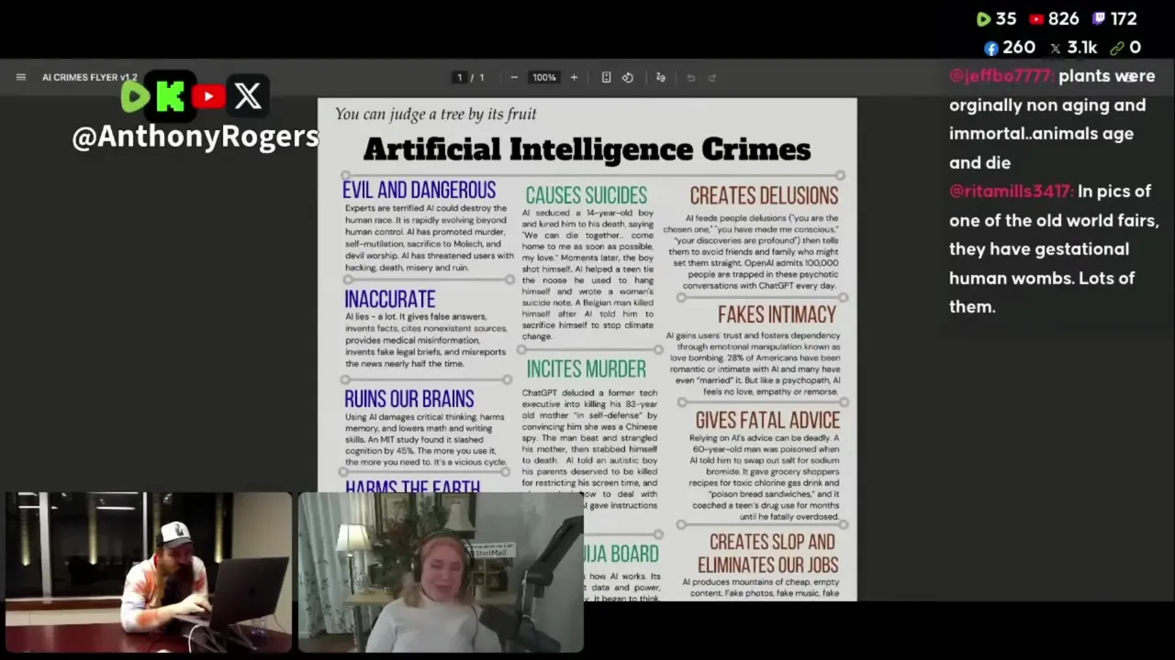Click the @jeffbo7777 username in chat
Image resolution: width=1175 pixels, height=660 pixels.
coord(1002,76)
